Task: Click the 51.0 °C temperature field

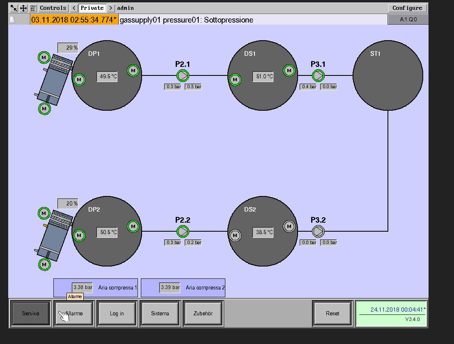Action: [x=263, y=76]
